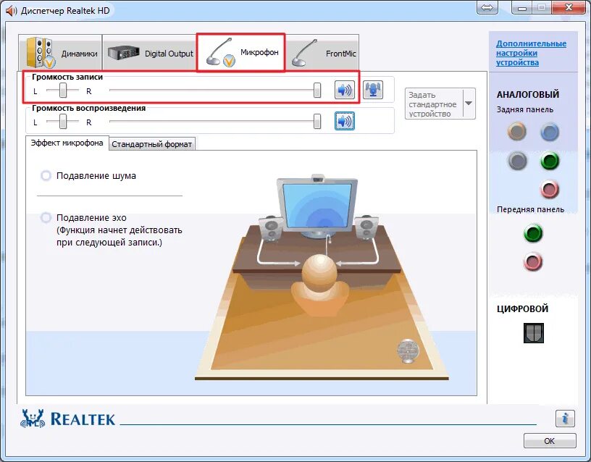Switch to Эффект микрофона sub-tab
This screenshot has width=591, height=462.
(67, 143)
